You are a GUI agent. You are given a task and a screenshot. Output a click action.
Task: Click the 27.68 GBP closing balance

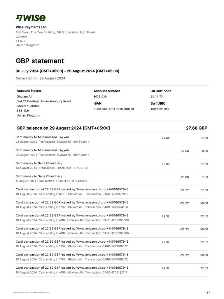click(x=197, y=128)
